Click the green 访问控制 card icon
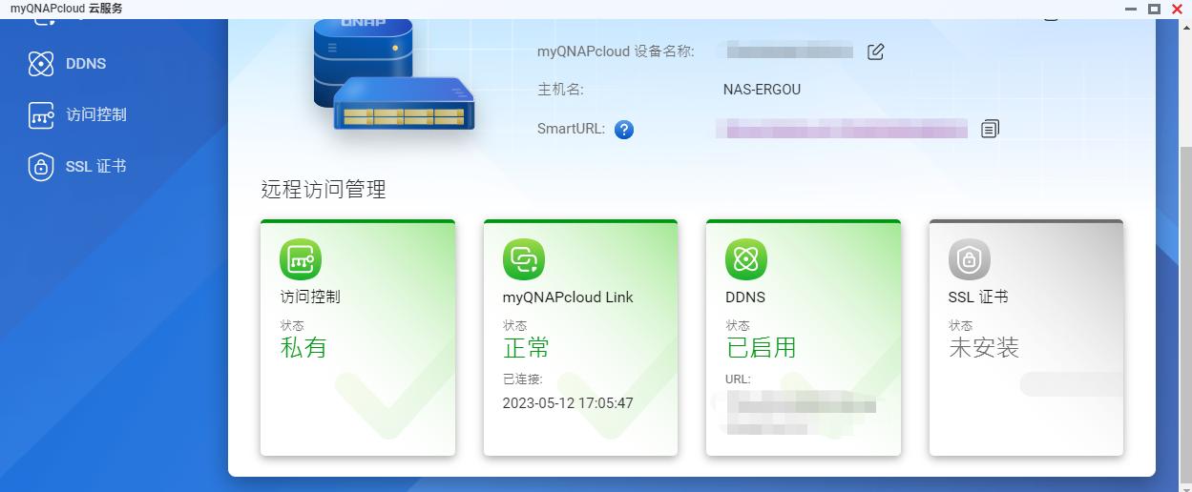The height and width of the screenshot is (492, 1192). (301, 258)
